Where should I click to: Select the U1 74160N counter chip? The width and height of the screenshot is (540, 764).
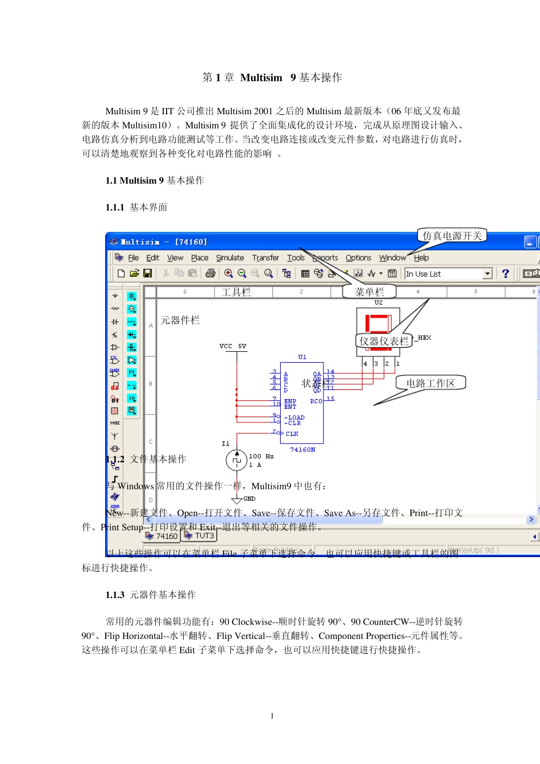tap(302, 402)
